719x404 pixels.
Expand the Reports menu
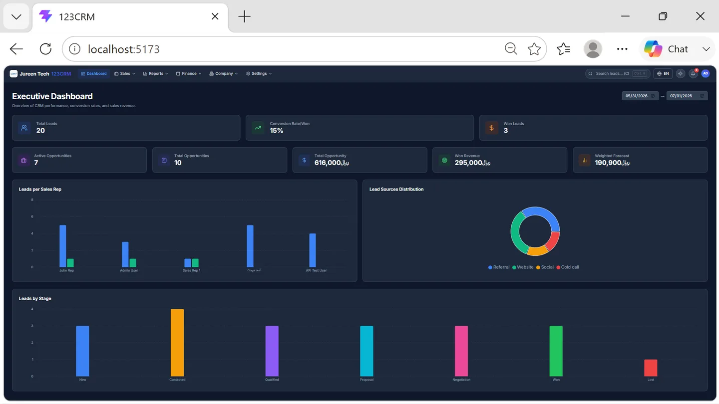(x=155, y=74)
